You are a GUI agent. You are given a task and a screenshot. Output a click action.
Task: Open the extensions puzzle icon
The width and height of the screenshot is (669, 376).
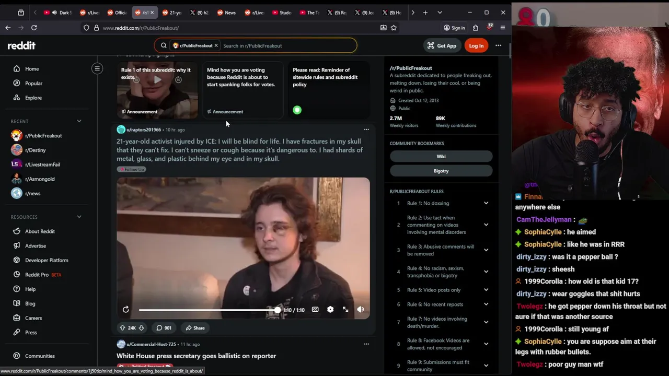[476, 28]
